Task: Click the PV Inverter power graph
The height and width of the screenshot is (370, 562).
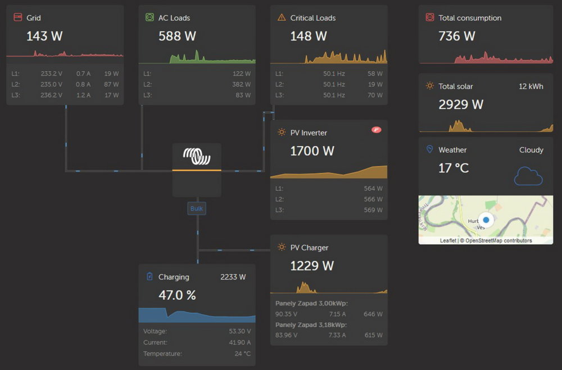Action: pyautogui.click(x=329, y=171)
